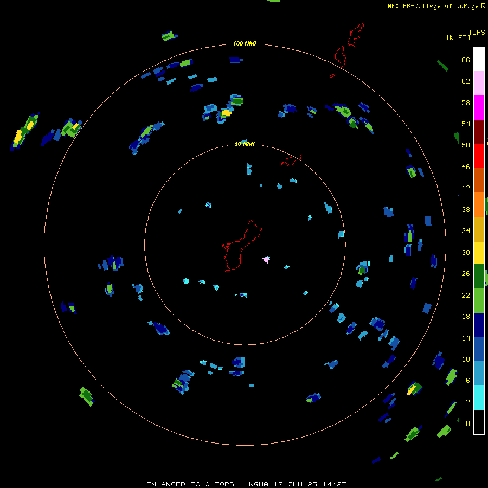Viewport: 488px width, 488px height.
Task: Click the 50 NMI range ring label
Action: (x=245, y=144)
